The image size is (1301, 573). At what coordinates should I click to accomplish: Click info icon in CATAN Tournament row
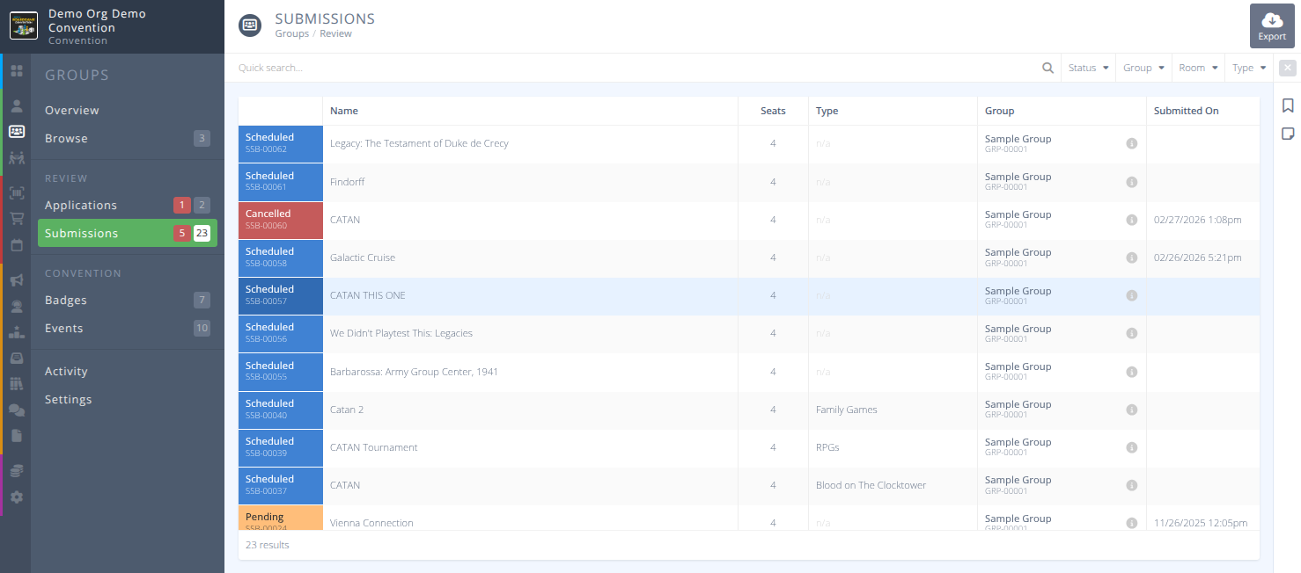pyautogui.click(x=1132, y=447)
